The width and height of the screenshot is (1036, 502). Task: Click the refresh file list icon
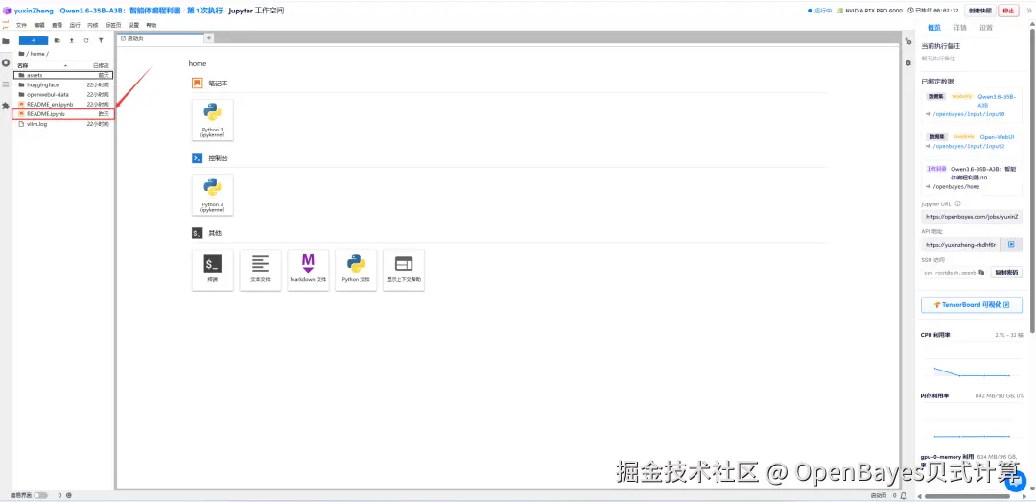pos(86,40)
